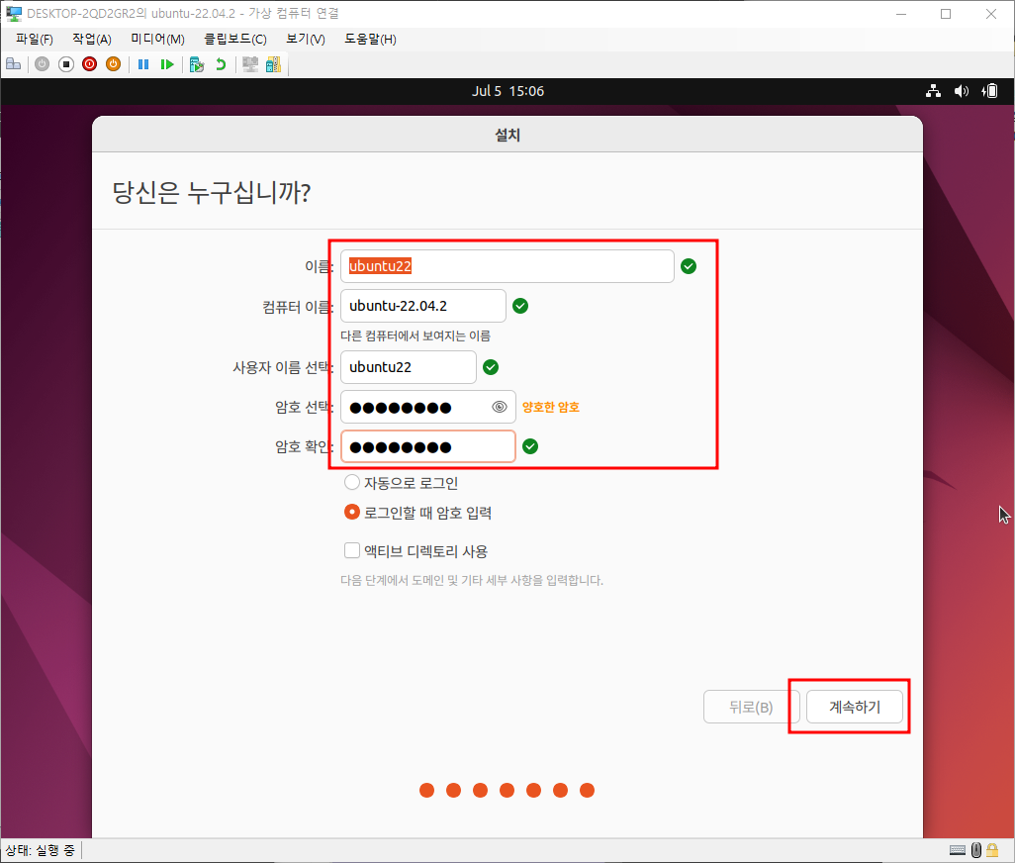Click the 설치 installer window title

(x=507, y=135)
